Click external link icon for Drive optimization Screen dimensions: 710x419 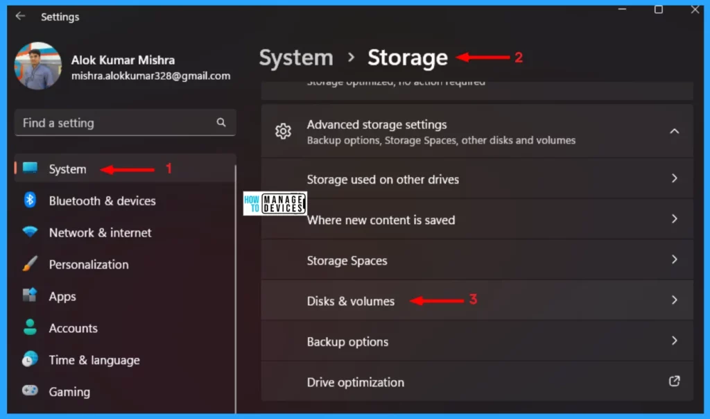[674, 381]
